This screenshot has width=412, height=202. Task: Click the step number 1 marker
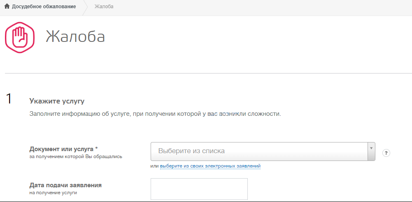[9, 99]
